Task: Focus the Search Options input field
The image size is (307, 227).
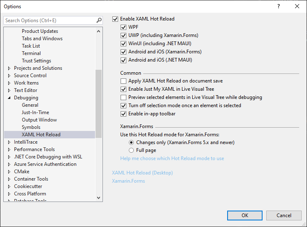Action: 49,20
